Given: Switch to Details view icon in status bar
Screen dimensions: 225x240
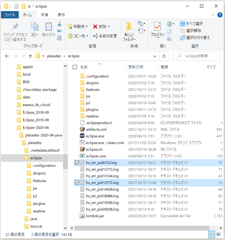Looking at the screenshot, I should point(212,234).
